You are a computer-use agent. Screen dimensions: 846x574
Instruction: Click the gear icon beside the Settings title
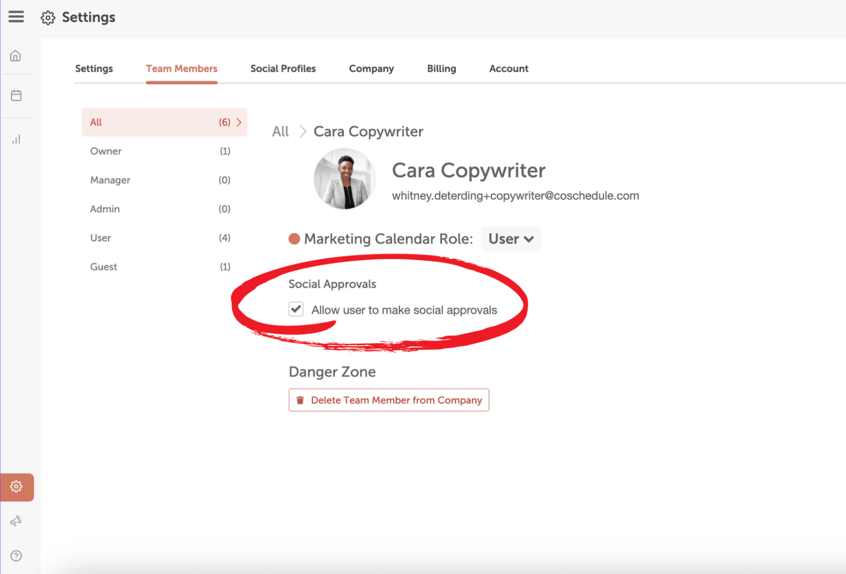click(48, 18)
